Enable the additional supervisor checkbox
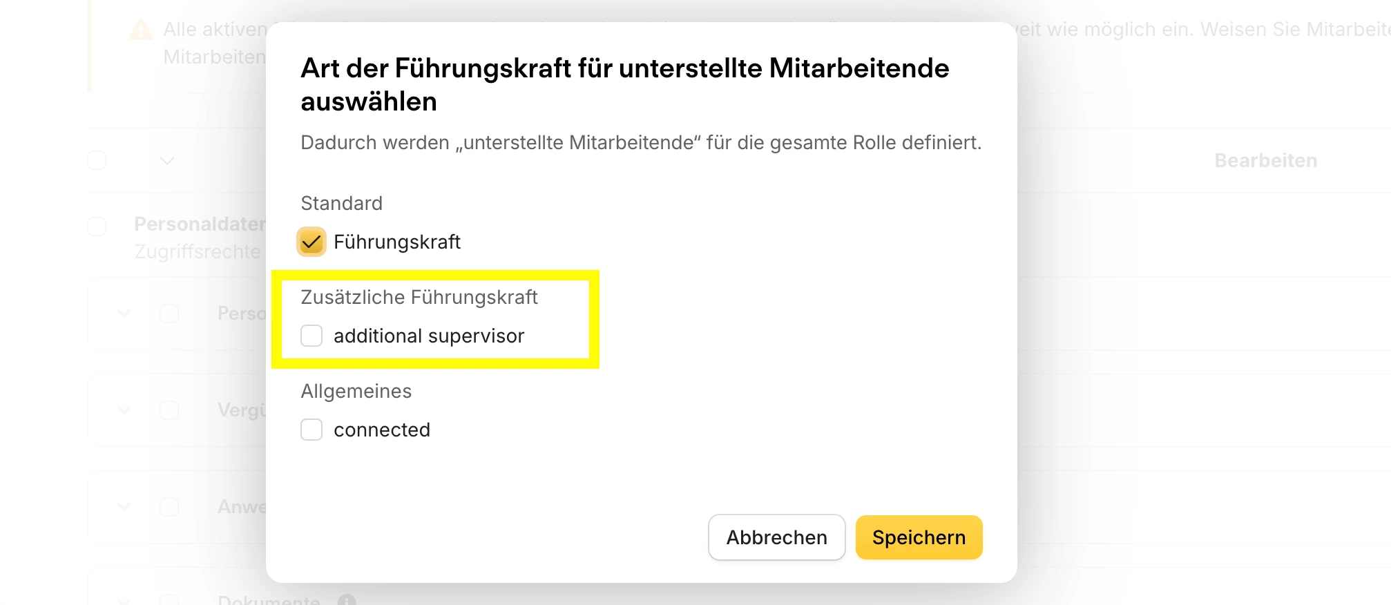Screen dimensions: 1391x605 [311, 336]
